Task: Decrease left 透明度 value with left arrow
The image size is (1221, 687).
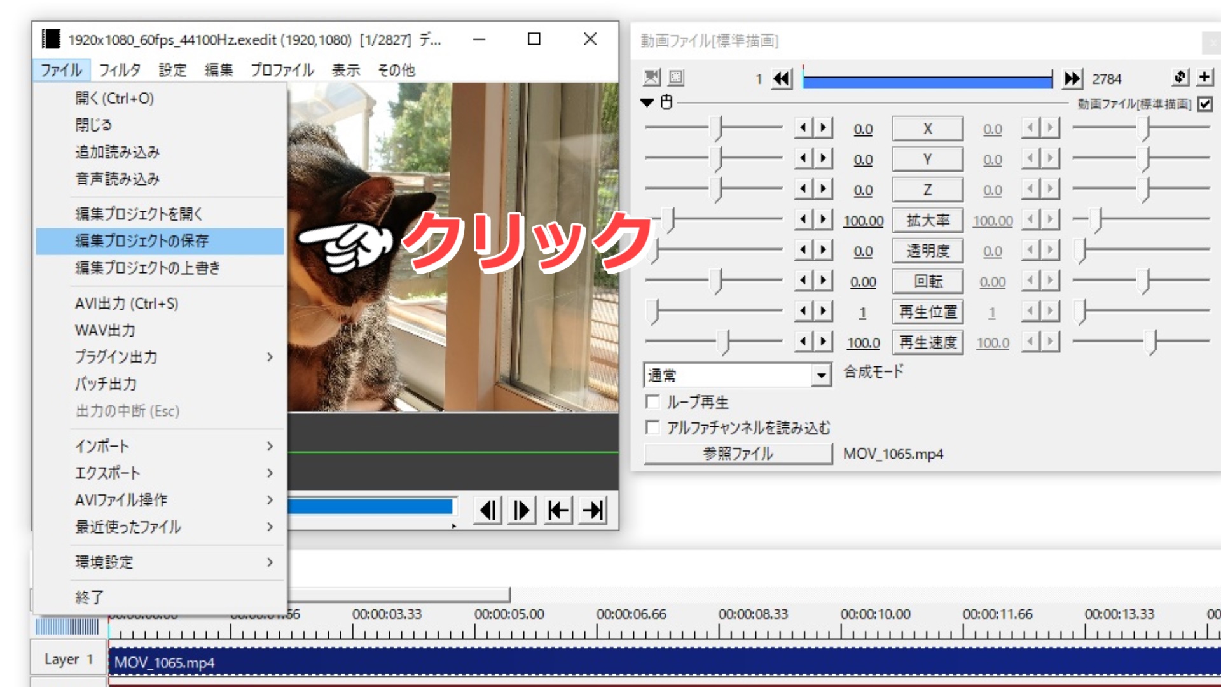Action: 803,250
